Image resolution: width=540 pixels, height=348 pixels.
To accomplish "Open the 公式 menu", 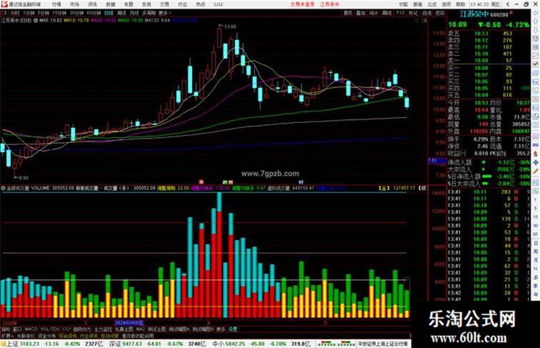I will 432,5.
